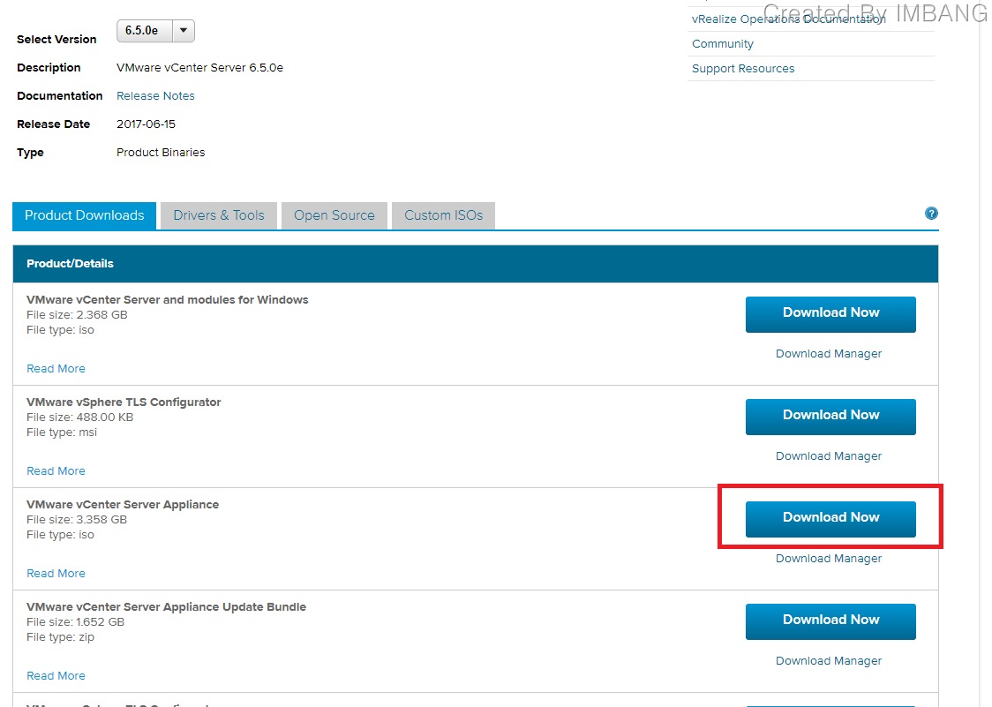
Task: Download the VMware vSphere TLS Configurator
Action: point(830,416)
